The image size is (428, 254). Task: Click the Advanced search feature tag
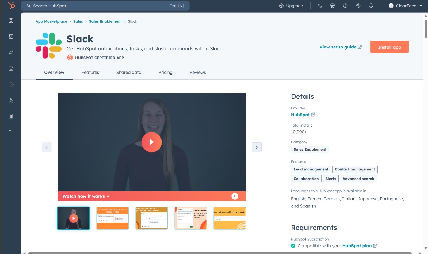point(358,179)
